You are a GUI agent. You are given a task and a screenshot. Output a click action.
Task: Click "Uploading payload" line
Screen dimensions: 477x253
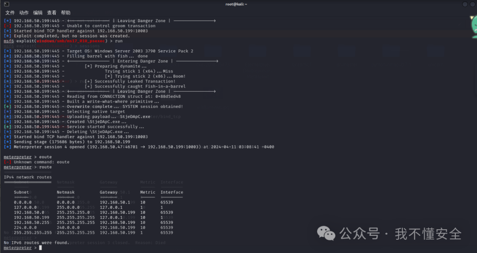77,117
